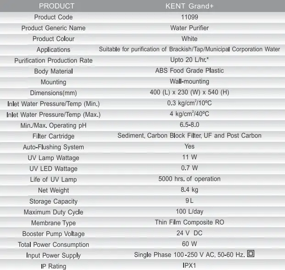
Task: Select the Upto 20 L/hr. value
Action: [189, 60]
